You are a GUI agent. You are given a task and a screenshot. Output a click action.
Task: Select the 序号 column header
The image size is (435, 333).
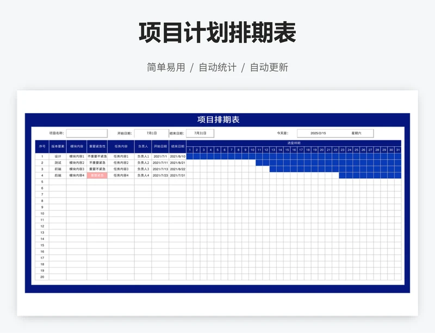pyautogui.click(x=42, y=146)
